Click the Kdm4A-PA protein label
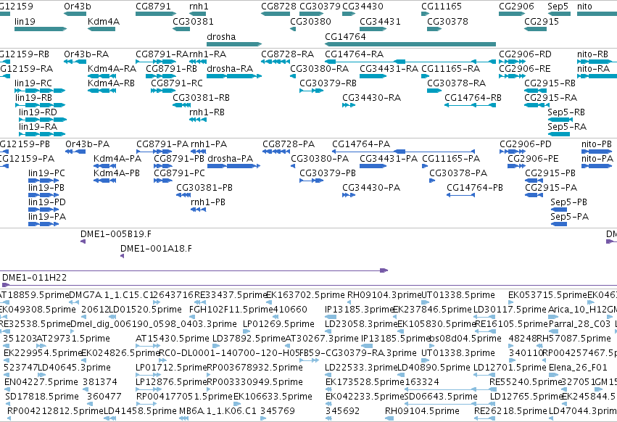This screenshot has width=617, height=422. 117,159
